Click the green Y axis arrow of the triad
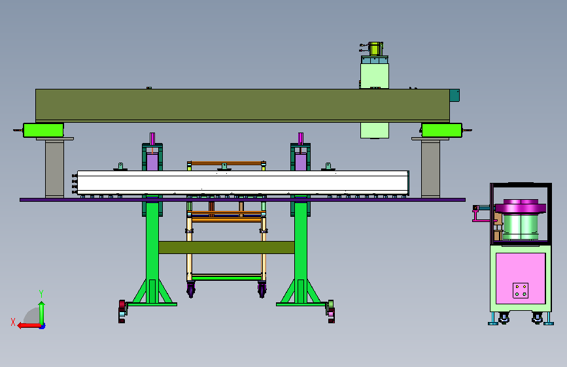 tap(42, 313)
